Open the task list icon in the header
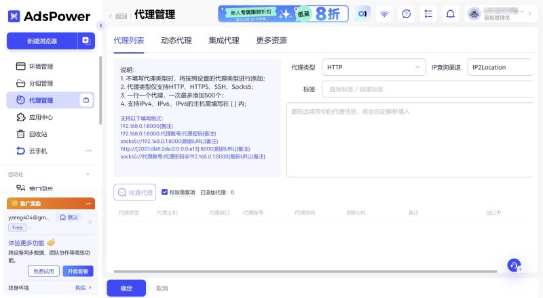The height and width of the screenshot is (298, 543). coord(428,14)
